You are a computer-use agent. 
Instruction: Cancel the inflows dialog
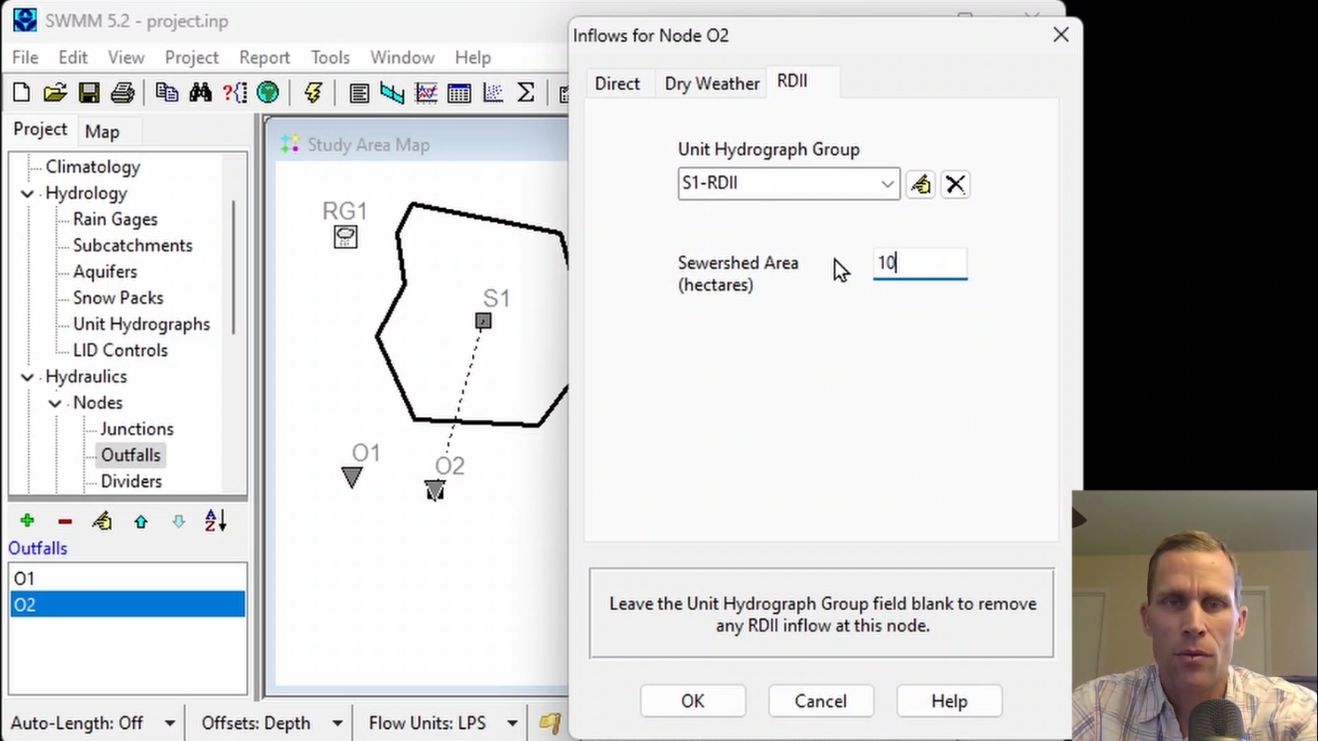pos(820,701)
